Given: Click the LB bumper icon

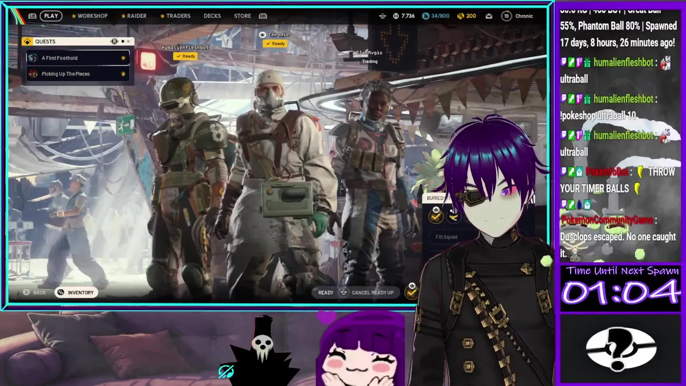Looking at the screenshot, I should pyautogui.click(x=32, y=16).
